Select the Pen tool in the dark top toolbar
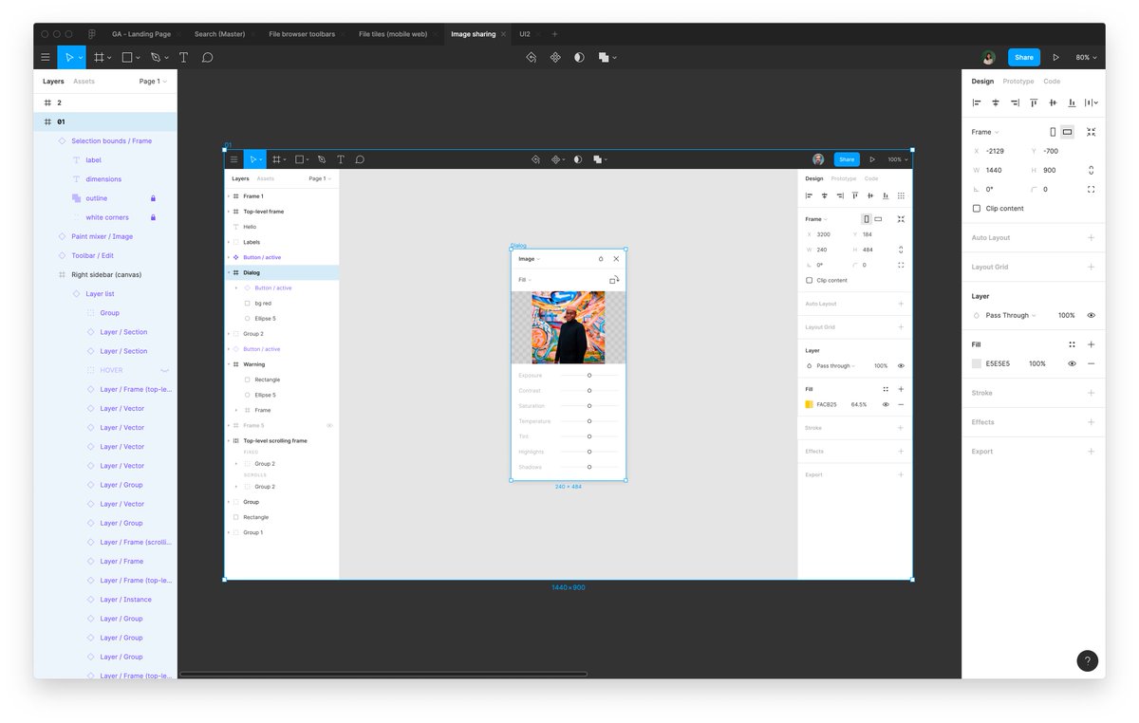1139x723 pixels. (x=155, y=57)
